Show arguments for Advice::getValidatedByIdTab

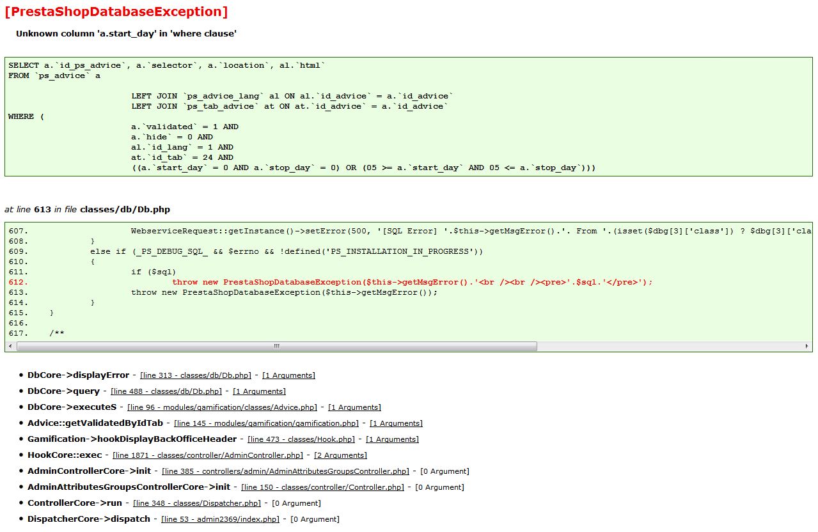click(x=396, y=423)
